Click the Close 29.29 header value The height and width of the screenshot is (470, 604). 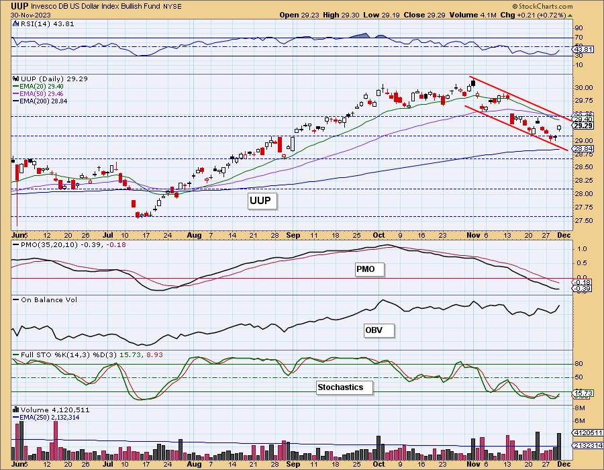[x=425, y=15]
